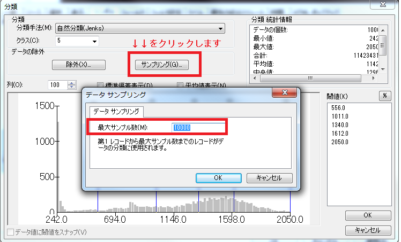Click the statistics scroll down arrow
This screenshot has height=242, width=401.
tap(383, 69)
